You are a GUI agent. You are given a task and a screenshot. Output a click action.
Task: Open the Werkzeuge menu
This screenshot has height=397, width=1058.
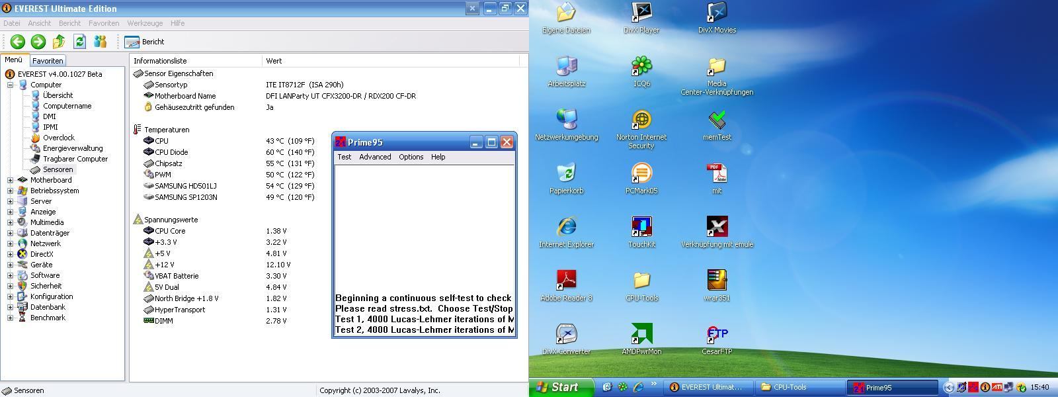pos(145,23)
